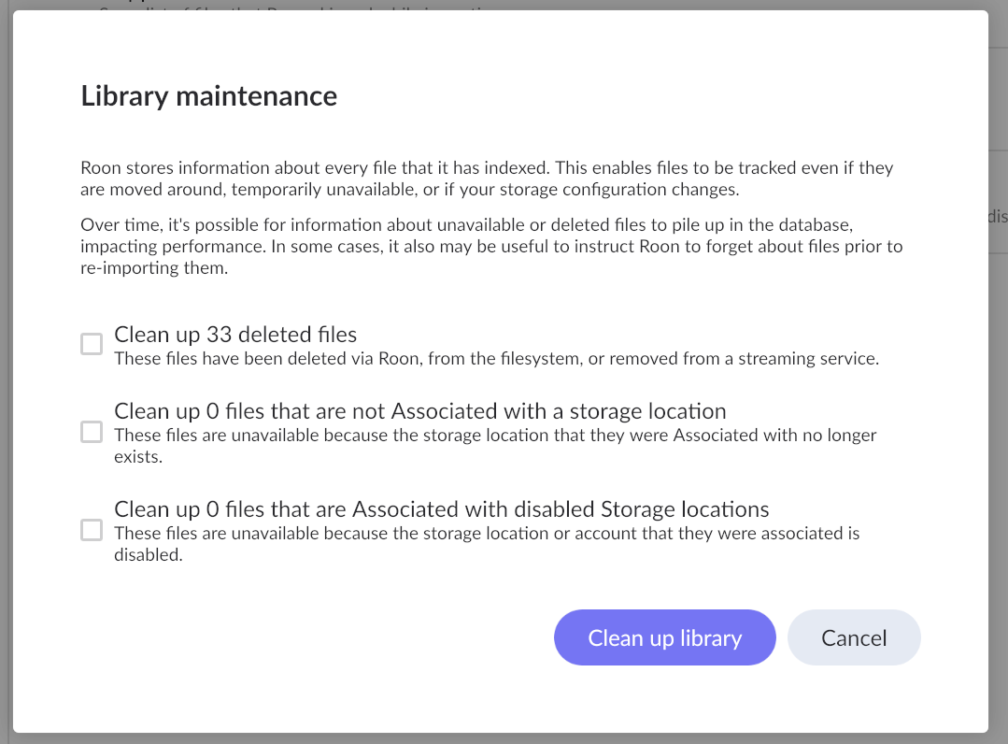The width and height of the screenshot is (1008, 744).
Task: Click the paragraph starting "Roon stores information"
Action: click(x=487, y=178)
